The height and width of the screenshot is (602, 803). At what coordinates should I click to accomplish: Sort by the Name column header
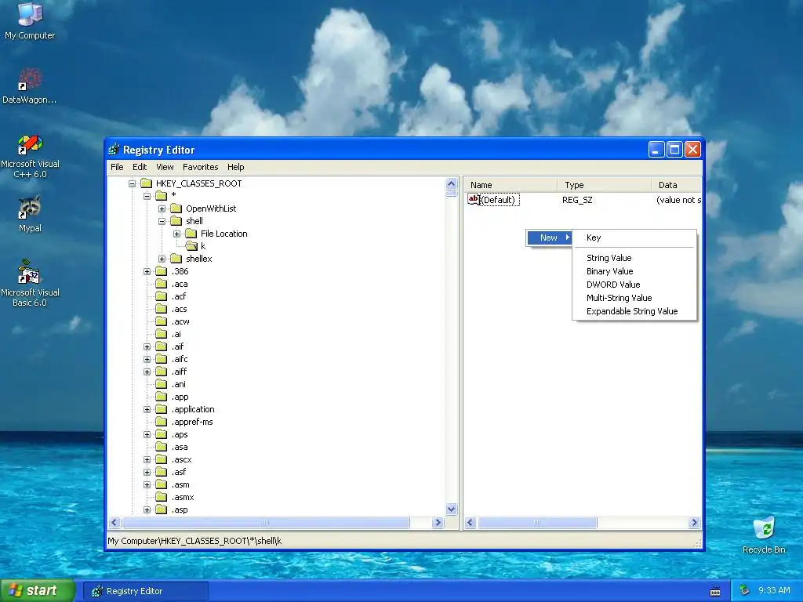510,185
